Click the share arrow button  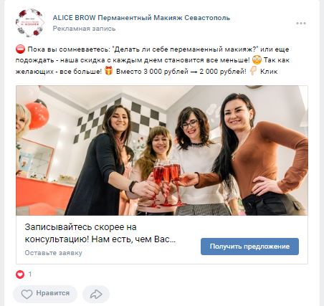pyautogui.click(x=96, y=294)
